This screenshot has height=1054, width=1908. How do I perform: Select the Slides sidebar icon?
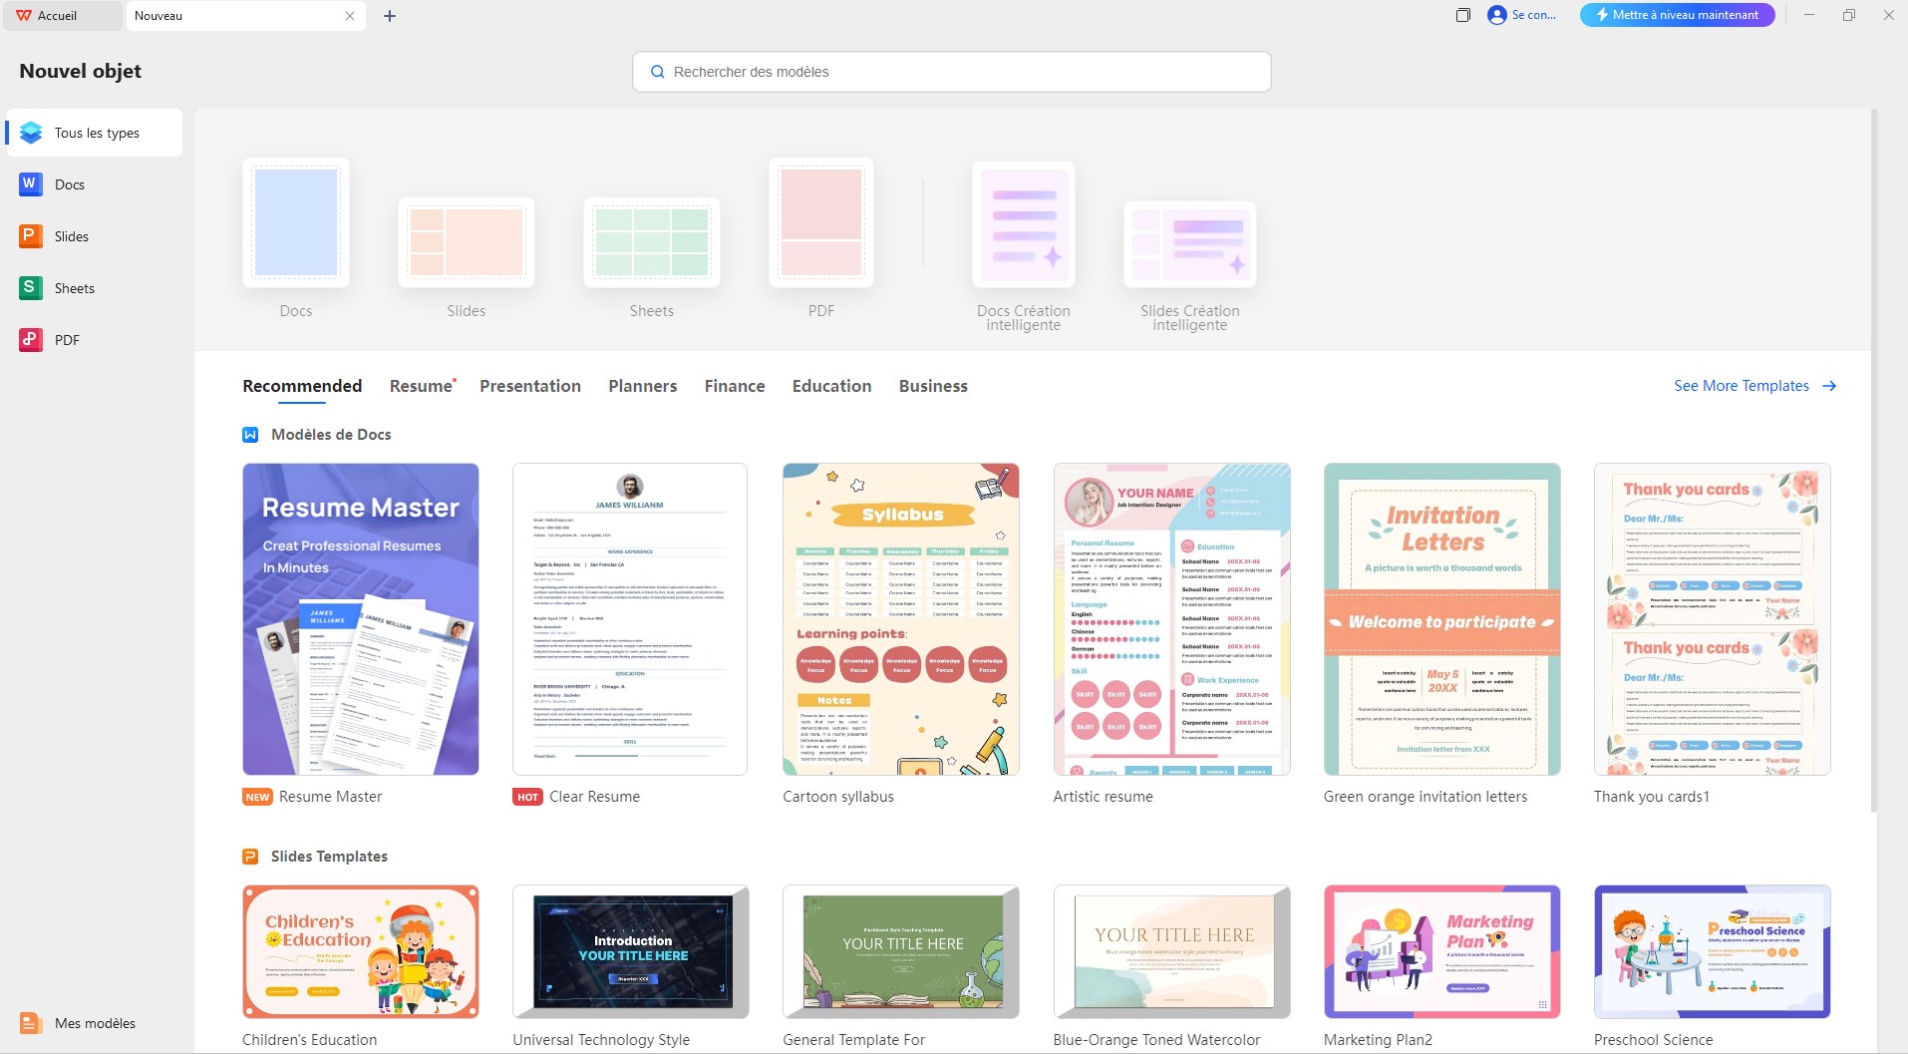pos(30,235)
